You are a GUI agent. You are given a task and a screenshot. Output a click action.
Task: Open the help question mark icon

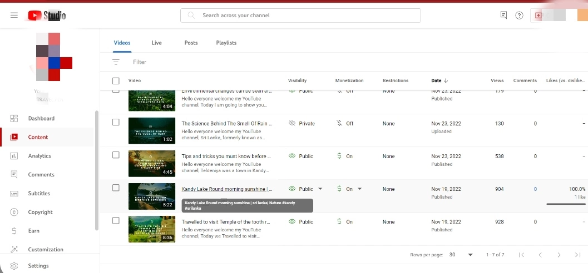pos(519,16)
